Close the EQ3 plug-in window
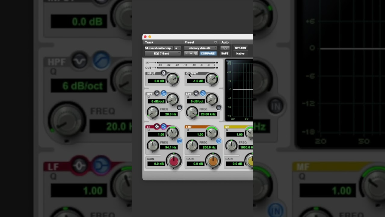The width and height of the screenshot is (385, 217). click(x=145, y=37)
